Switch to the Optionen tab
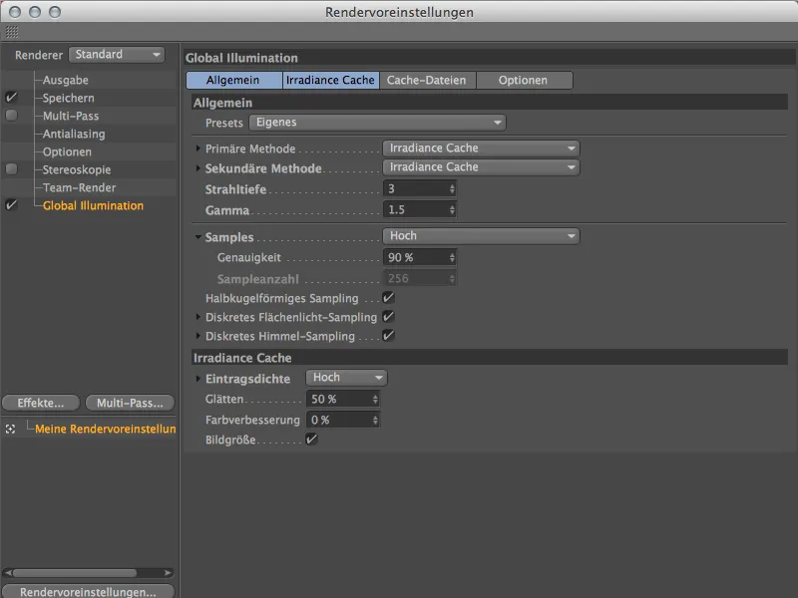Image resolution: width=798 pixels, height=598 pixels. tap(525, 81)
